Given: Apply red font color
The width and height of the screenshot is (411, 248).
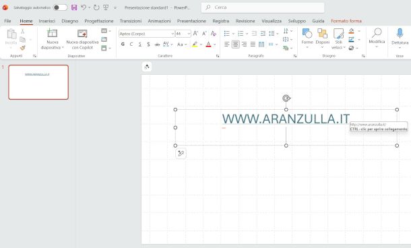Looking at the screenshot, I should (x=208, y=44).
